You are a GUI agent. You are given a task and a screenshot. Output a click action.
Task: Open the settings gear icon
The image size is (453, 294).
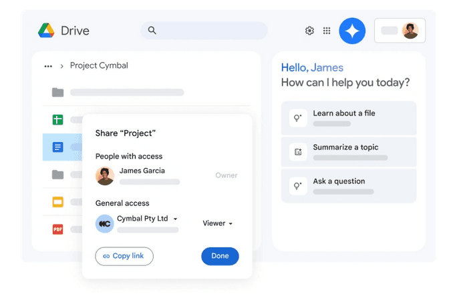pos(309,31)
